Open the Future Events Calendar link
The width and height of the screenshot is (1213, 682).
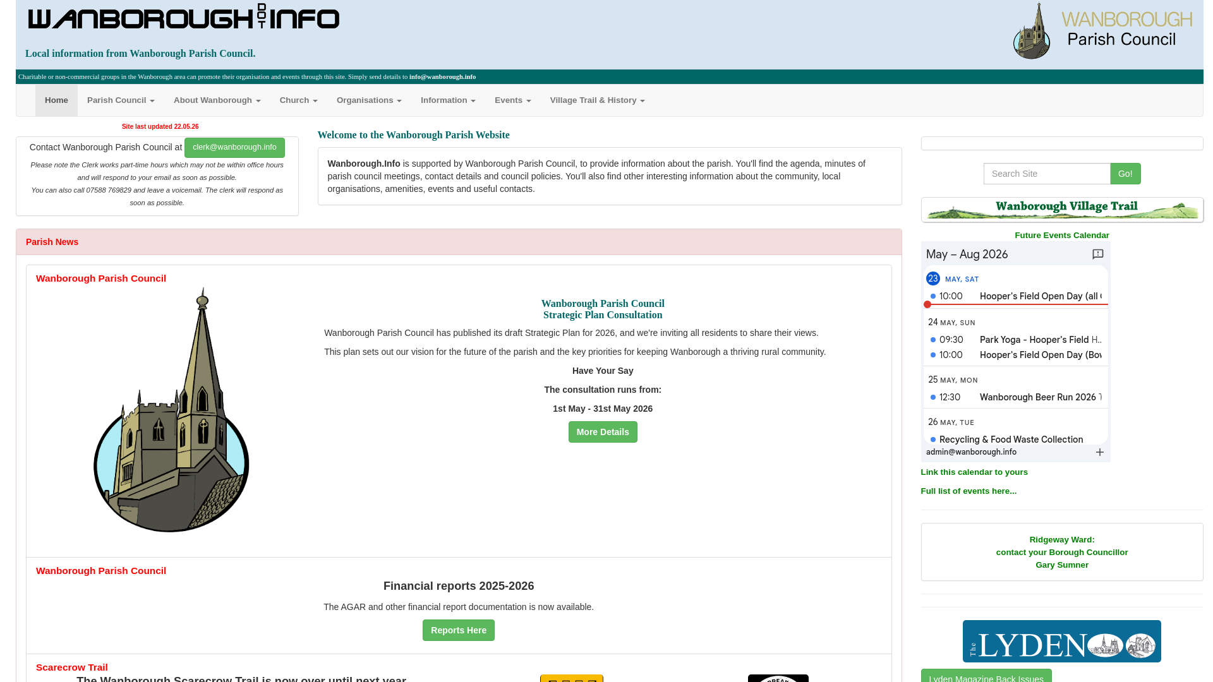click(x=1062, y=236)
